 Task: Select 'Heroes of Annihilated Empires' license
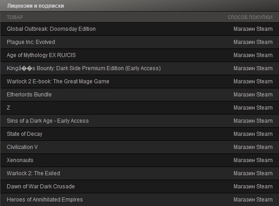(44, 200)
